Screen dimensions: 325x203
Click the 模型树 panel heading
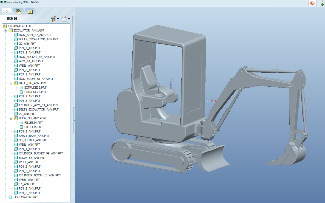pyautogui.click(x=12, y=19)
